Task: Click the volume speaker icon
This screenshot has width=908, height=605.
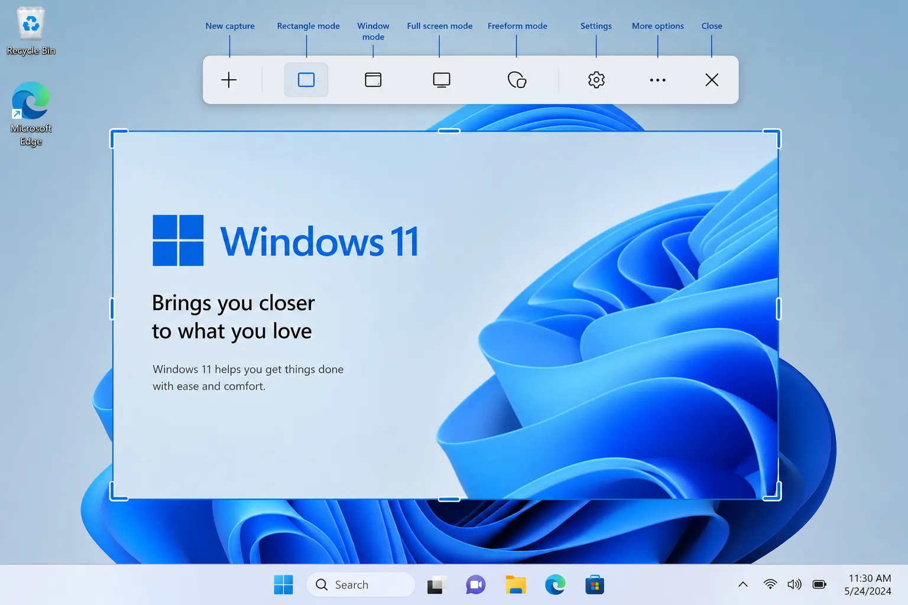Action: tap(794, 584)
